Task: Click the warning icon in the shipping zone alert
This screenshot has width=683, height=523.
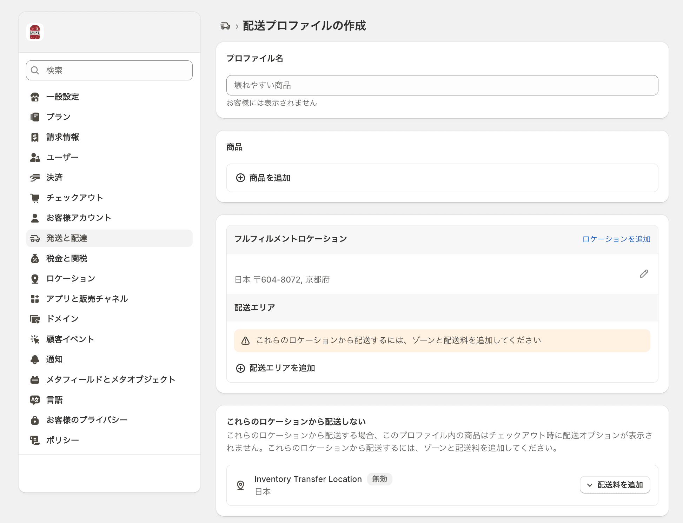Action: (245, 340)
